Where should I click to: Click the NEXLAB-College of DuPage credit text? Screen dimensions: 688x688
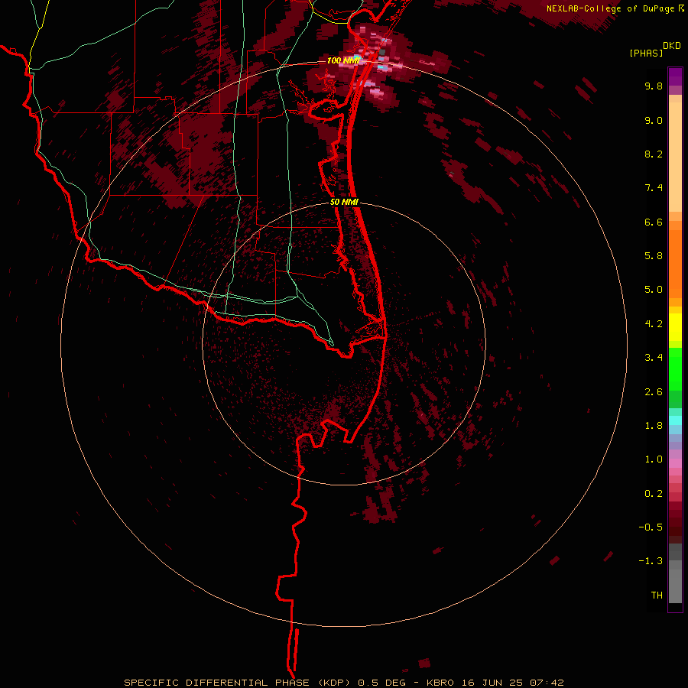tap(610, 8)
